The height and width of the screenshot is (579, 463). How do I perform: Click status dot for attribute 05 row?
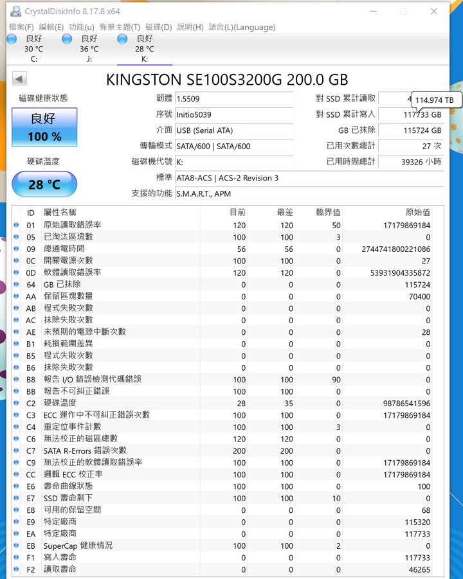click(x=16, y=236)
